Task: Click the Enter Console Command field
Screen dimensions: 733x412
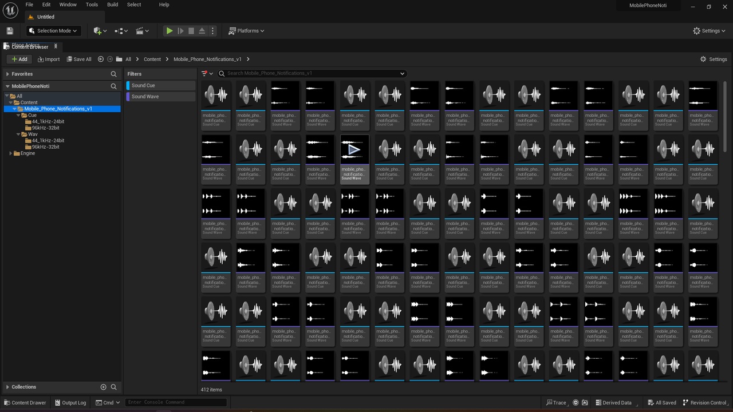Action: (x=176, y=402)
